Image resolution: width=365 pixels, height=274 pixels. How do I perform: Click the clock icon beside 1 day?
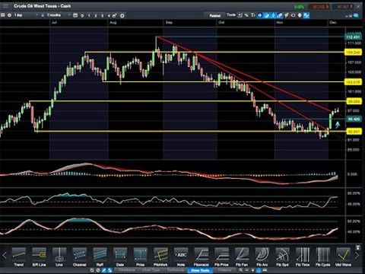(9, 15)
